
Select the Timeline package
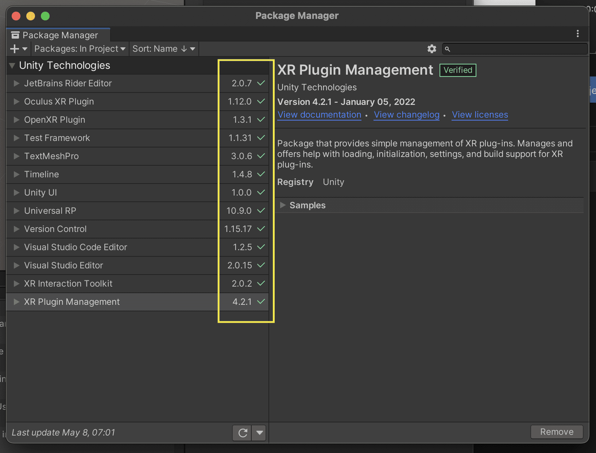tap(137, 174)
